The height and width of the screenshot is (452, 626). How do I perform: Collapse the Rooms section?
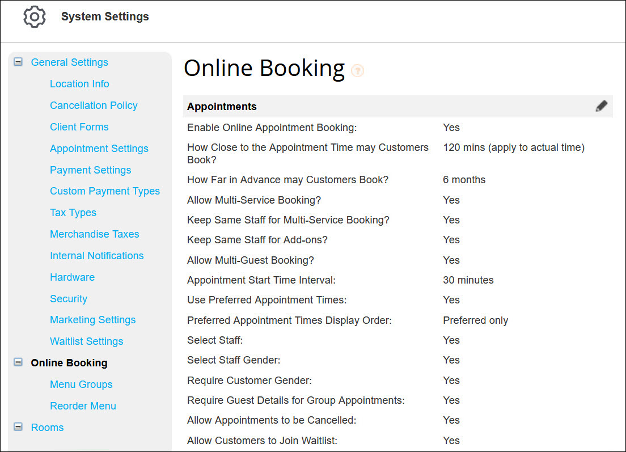coord(18,427)
